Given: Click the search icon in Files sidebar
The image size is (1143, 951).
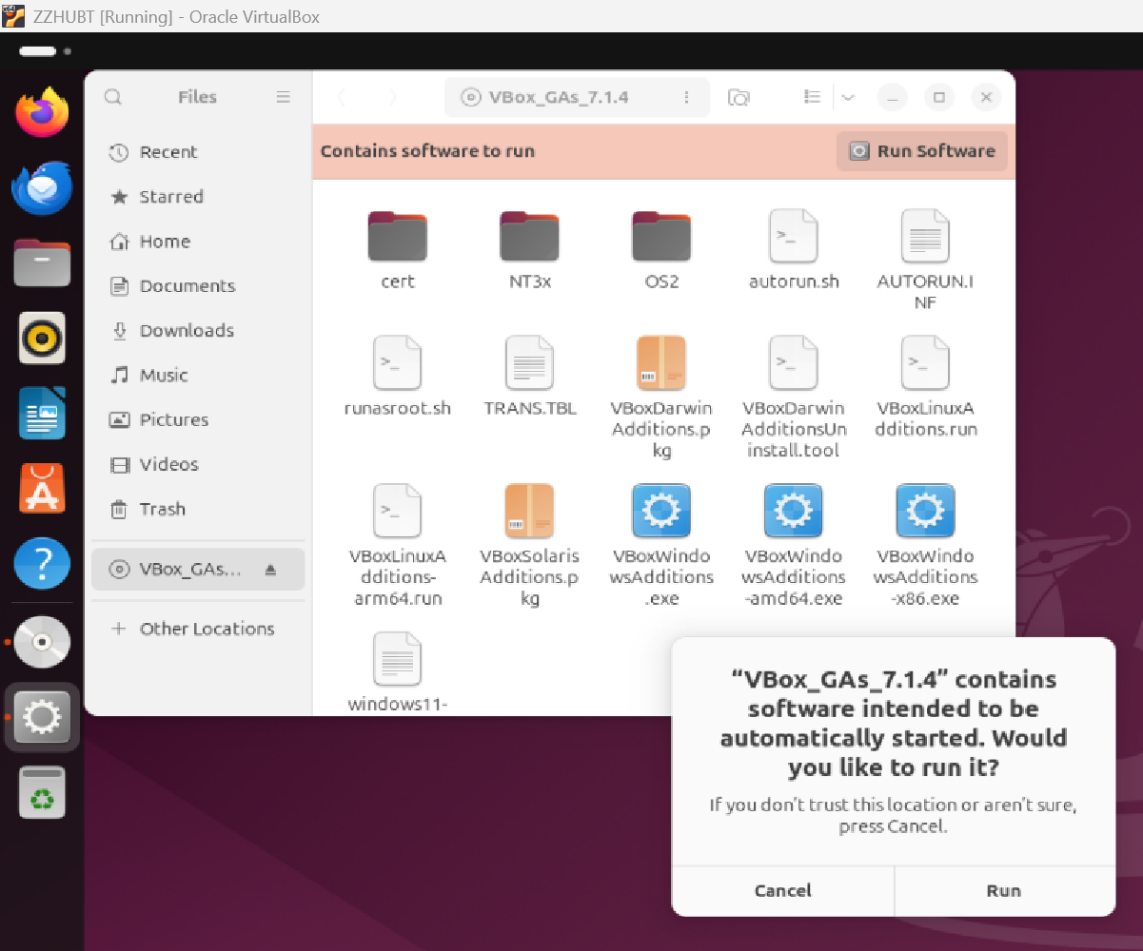Looking at the screenshot, I should (112, 97).
